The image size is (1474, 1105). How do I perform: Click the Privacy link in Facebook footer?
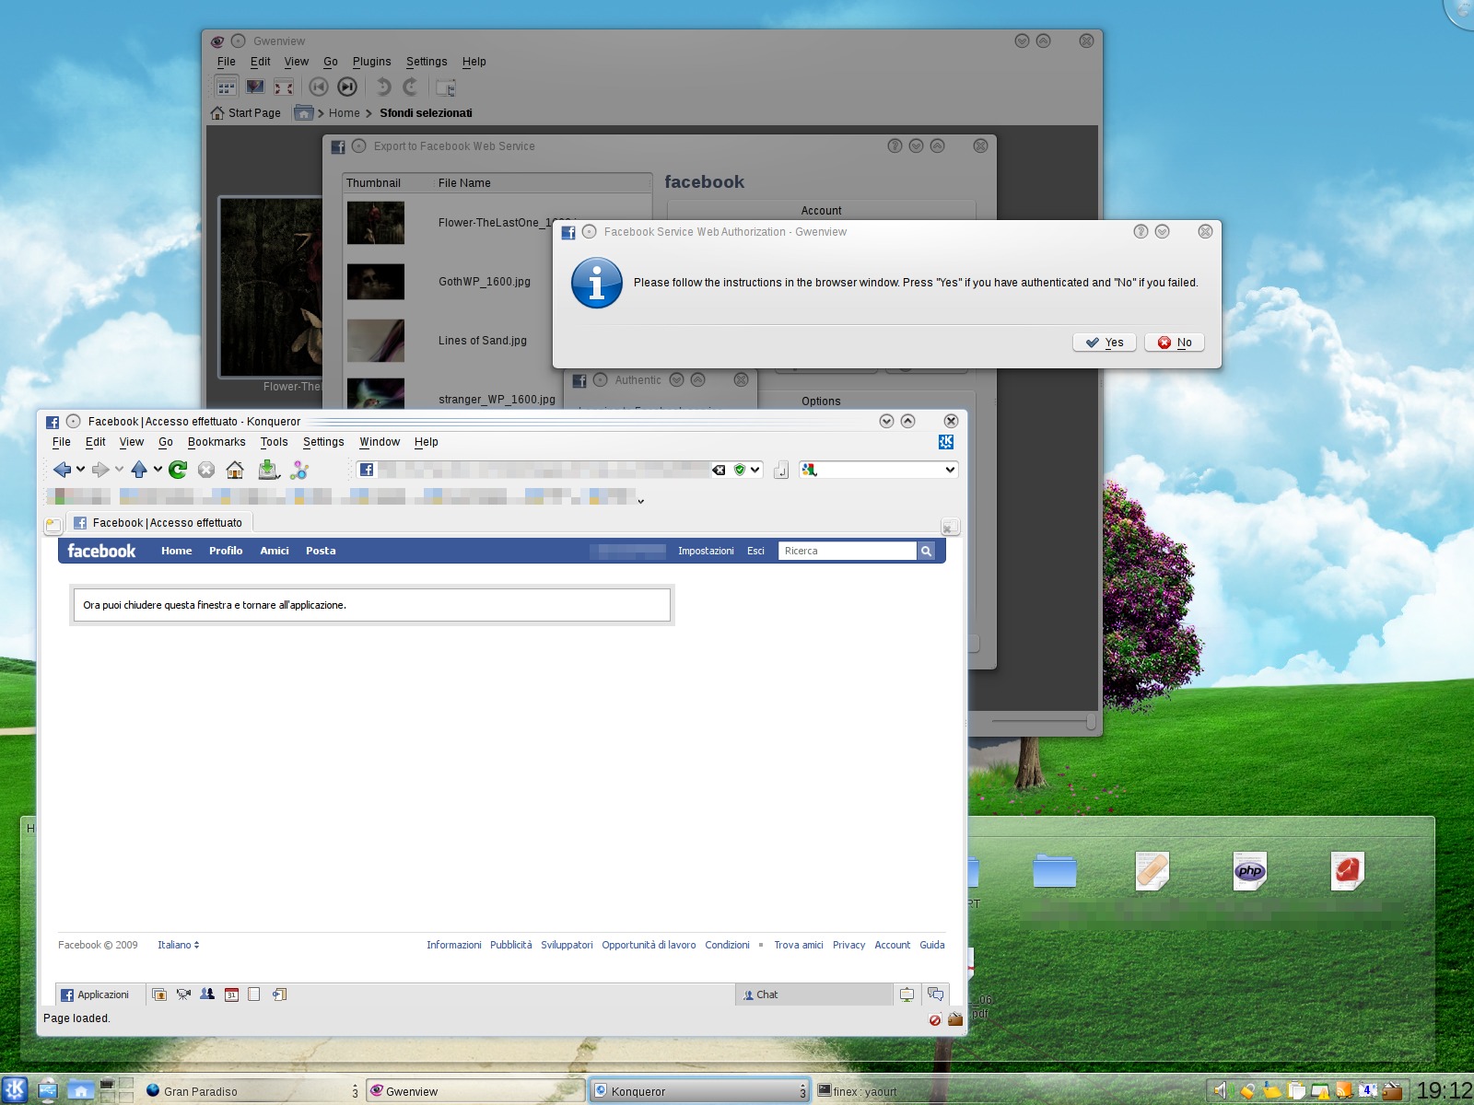[x=848, y=945]
